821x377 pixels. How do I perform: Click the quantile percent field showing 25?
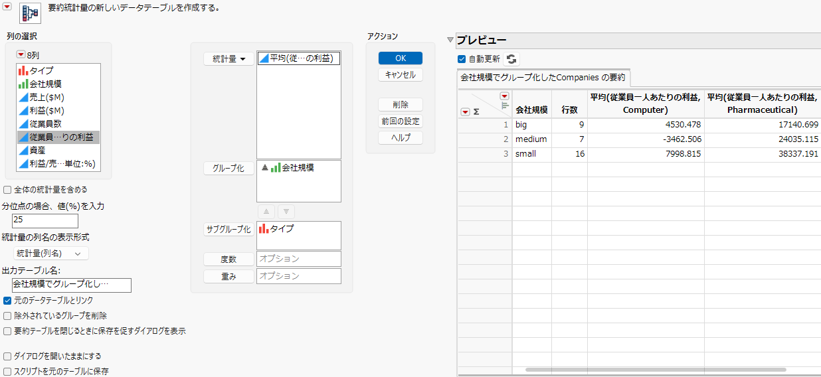[x=45, y=220]
